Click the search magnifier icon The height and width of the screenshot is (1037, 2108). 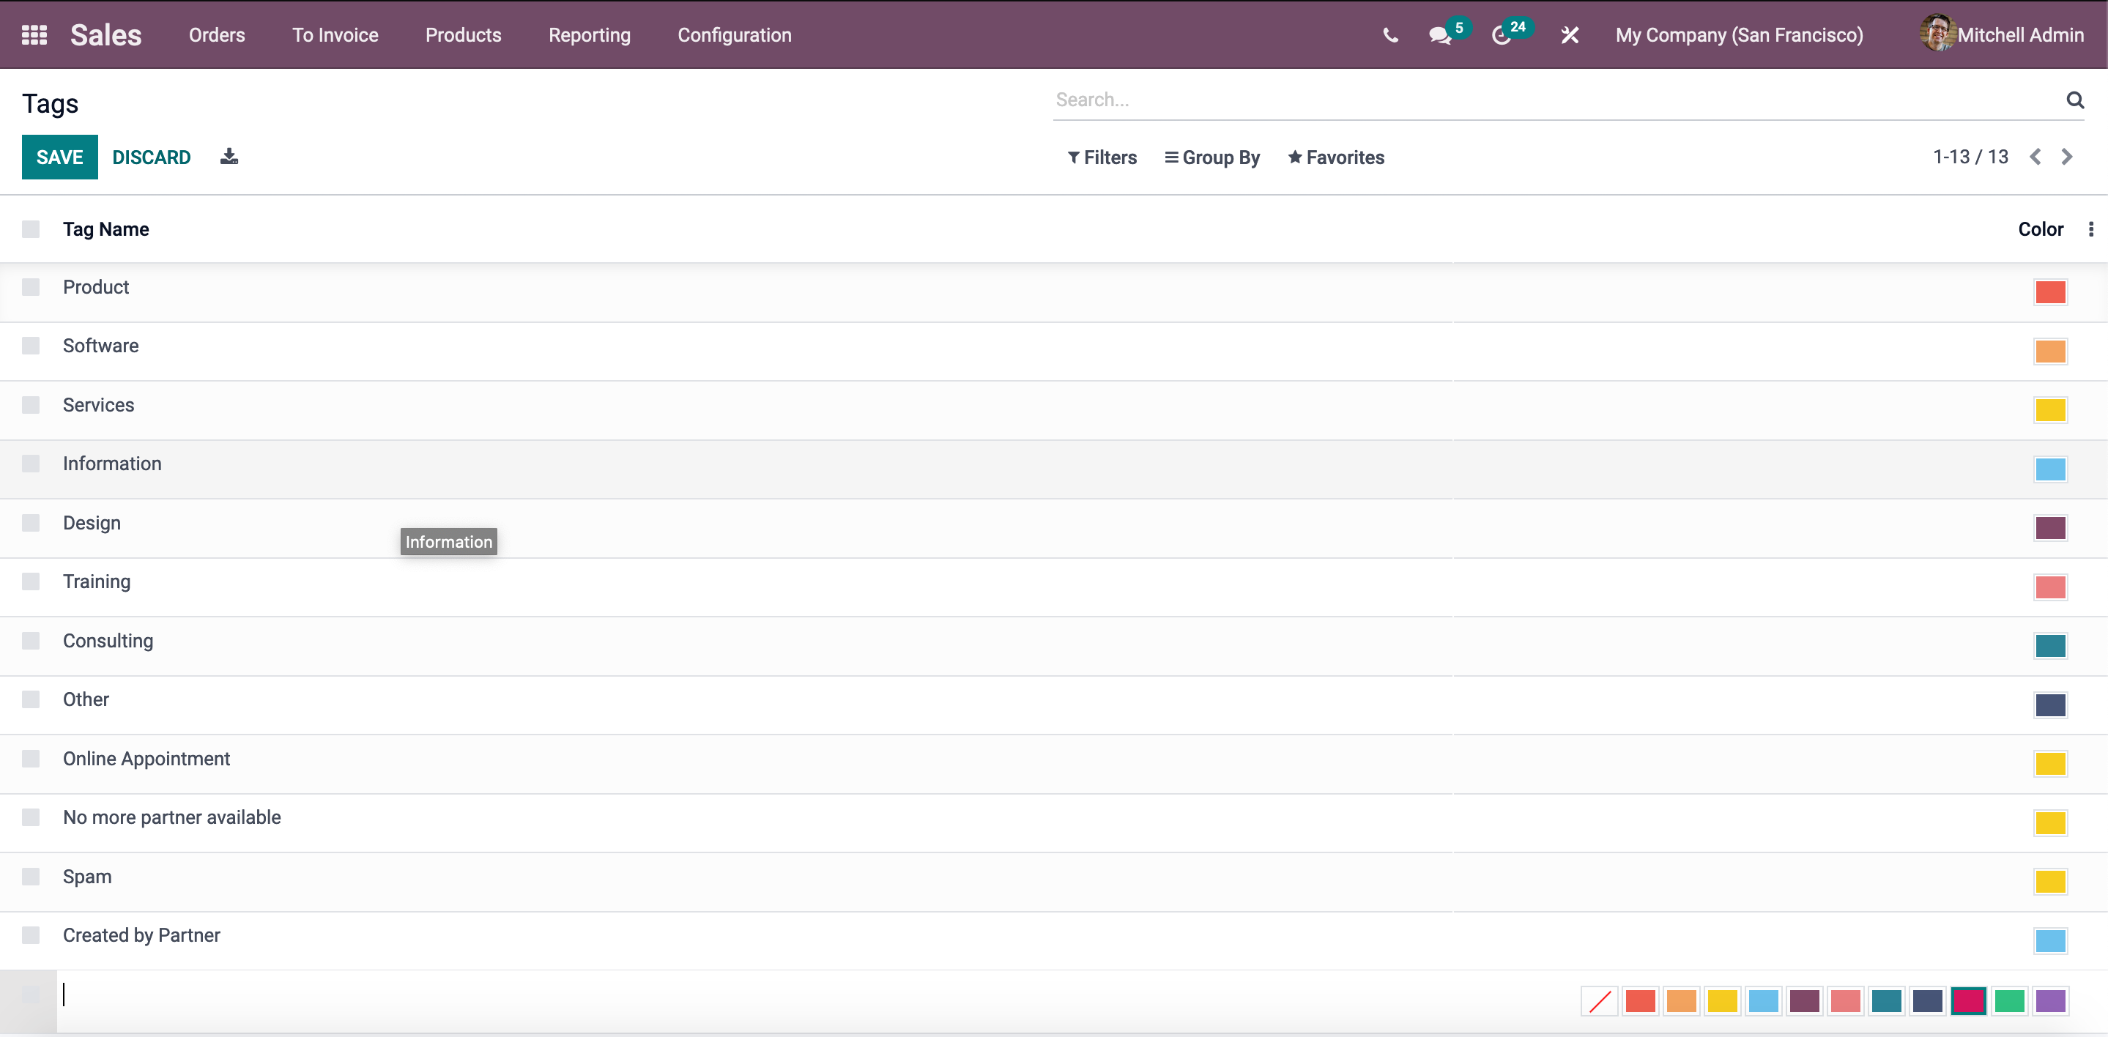pyautogui.click(x=2074, y=100)
